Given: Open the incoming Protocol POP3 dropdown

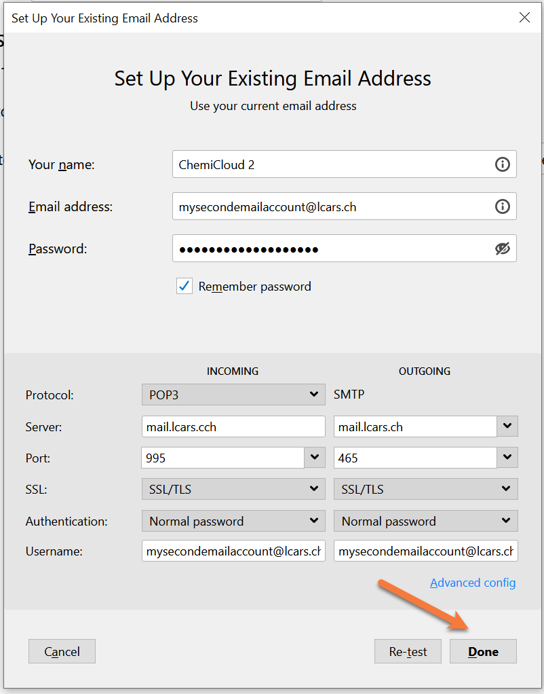Looking at the screenshot, I should pos(233,395).
